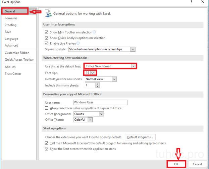Viewport: 209px width, 169px height.
Task: Open the Customize Ribbon category
Action: [x=17, y=53]
